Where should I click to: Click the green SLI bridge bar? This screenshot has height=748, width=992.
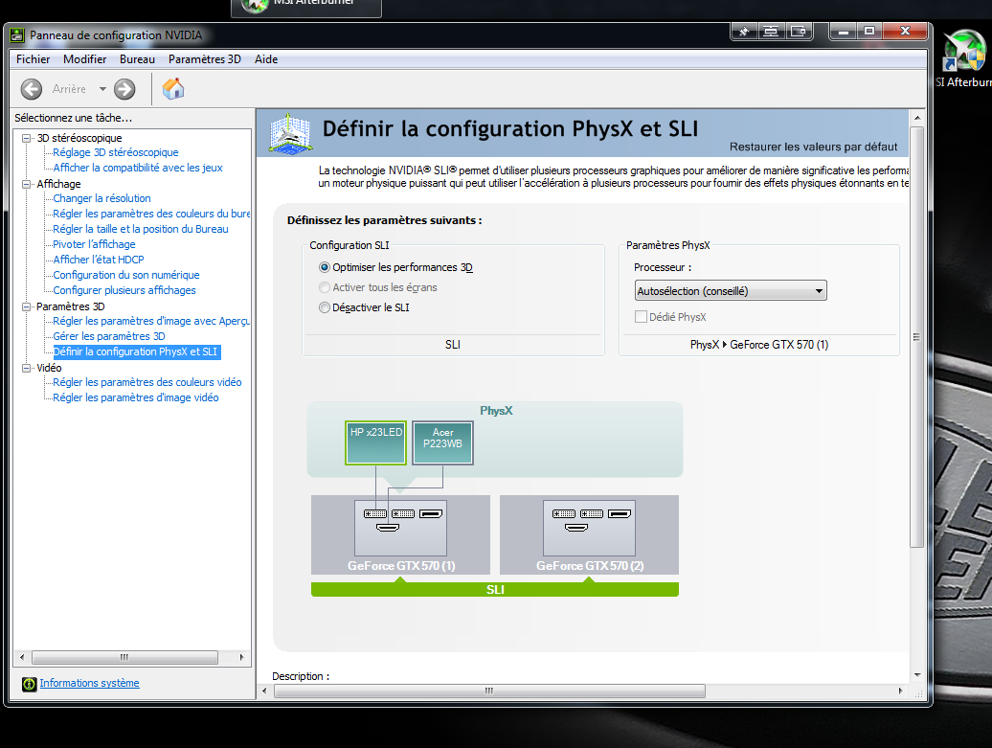(495, 590)
